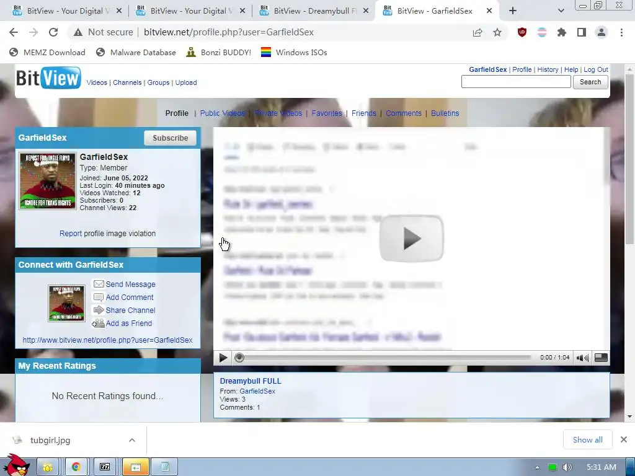Click the share page icon in address bar
Viewport: 635px width, 476px height.
point(477,32)
